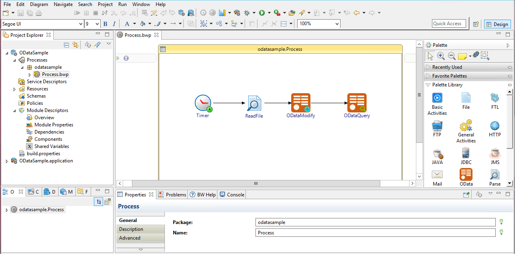This screenshot has width=517, height=254.
Task: Toggle Italic font style
Action: (x=114, y=24)
